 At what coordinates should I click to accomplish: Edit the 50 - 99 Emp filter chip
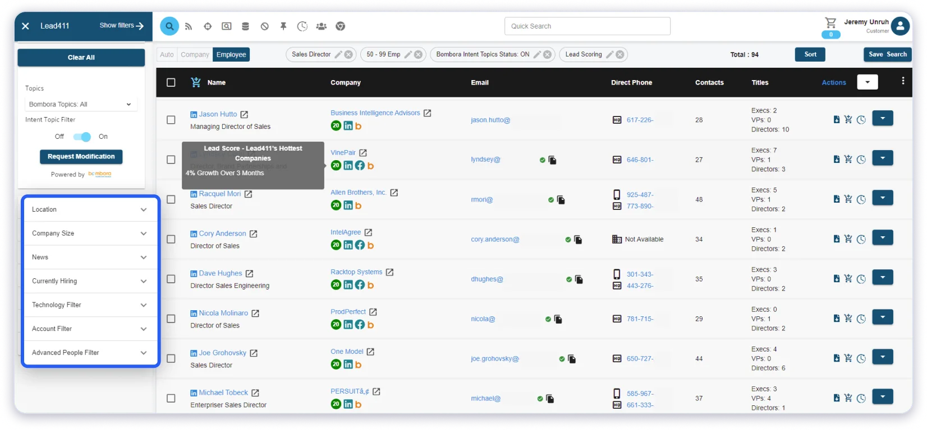409,54
